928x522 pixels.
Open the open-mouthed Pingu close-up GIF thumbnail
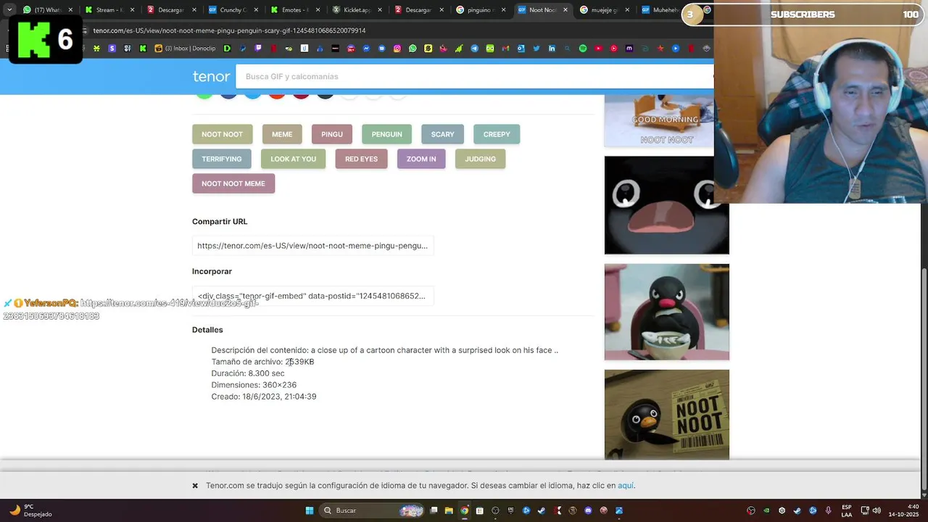pos(666,205)
